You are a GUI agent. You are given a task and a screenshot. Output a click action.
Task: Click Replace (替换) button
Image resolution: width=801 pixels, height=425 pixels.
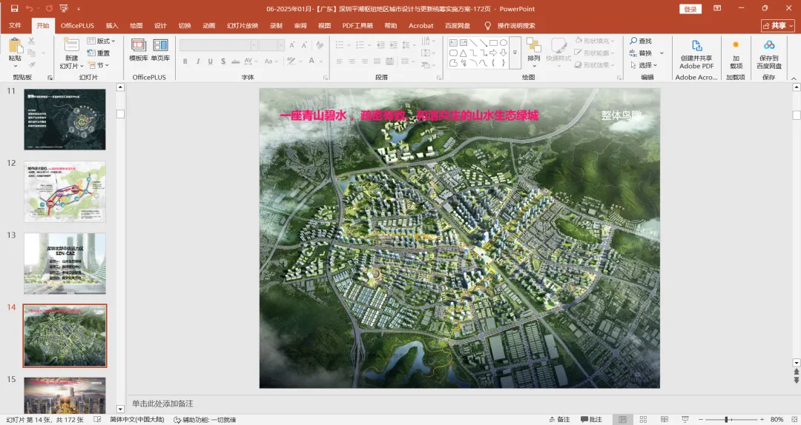coord(641,53)
